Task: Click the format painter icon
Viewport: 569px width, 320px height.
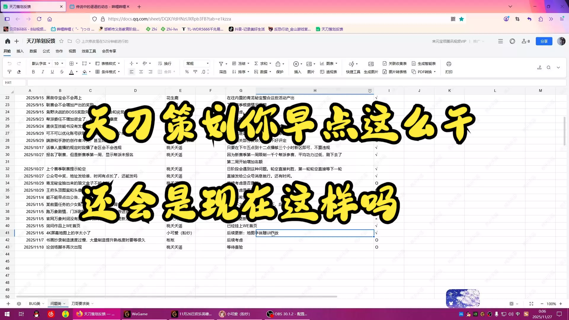Action: point(9,72)
